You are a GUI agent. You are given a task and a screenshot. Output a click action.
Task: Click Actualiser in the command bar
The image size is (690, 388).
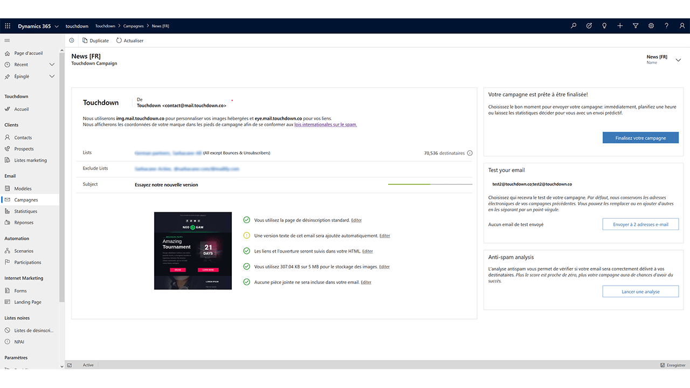tap(130, 40)
